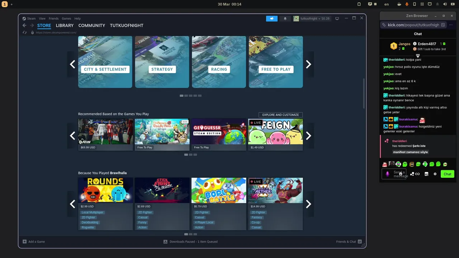Open the STRATEGY category tile
Screen dimensions: 459x258
pos(162,62)
